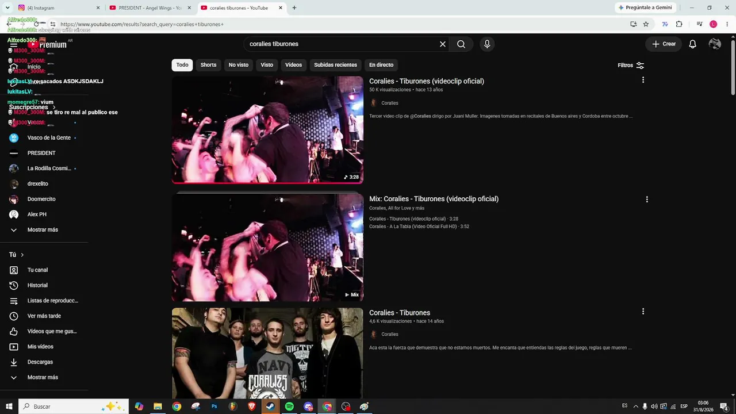
Task: Open a new browser tab
Action: pyautogui.click(x=294, y=8)
